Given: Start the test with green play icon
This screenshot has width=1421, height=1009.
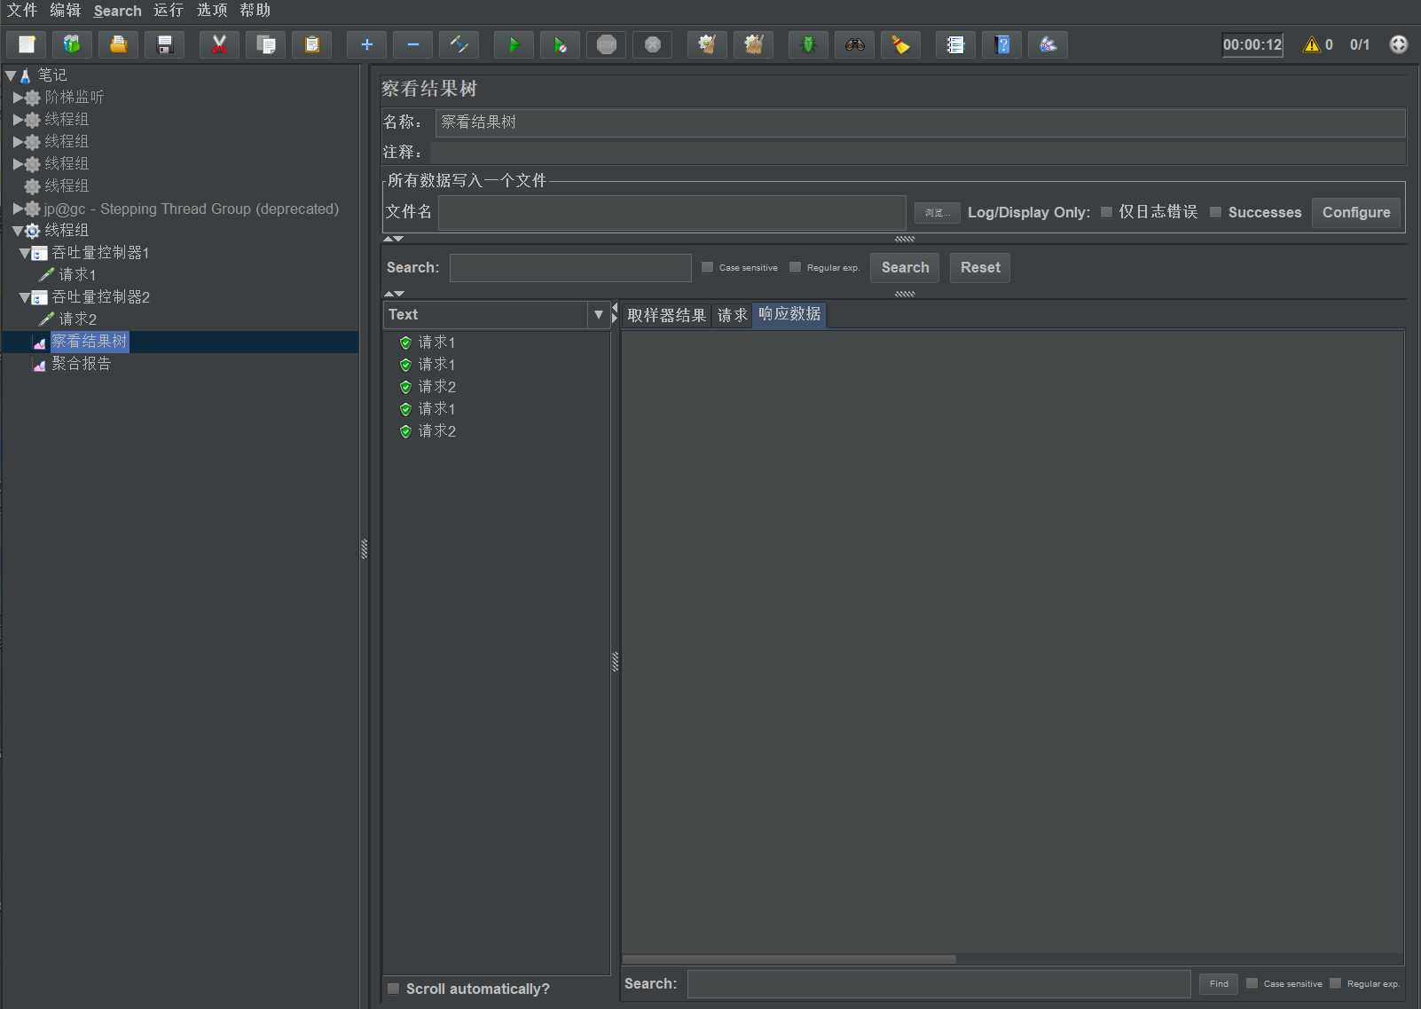Looking at the screenshot, I should 514,44.
